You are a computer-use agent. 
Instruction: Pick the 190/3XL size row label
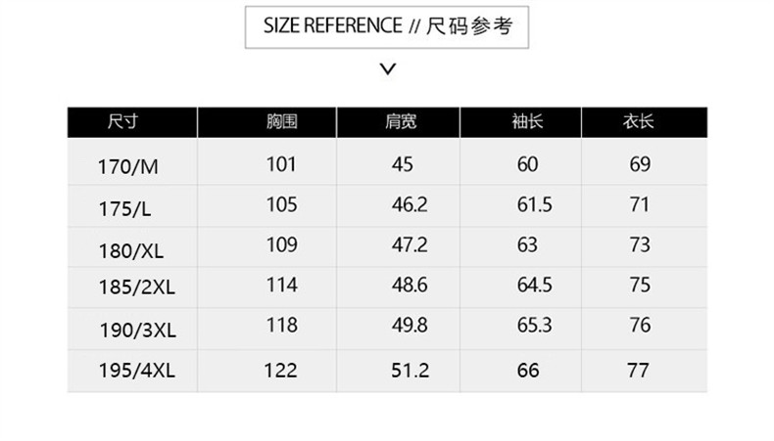pos(136,330)
